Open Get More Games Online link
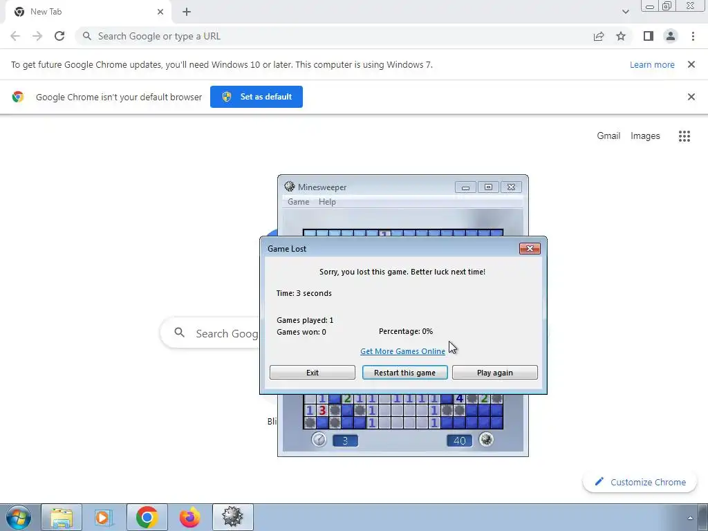708x531 pixels. (x=403, y=351)
